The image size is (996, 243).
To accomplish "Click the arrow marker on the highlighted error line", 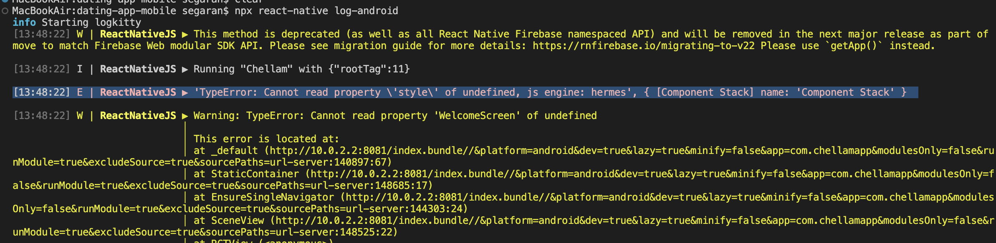I will click(x=185, y=92).
